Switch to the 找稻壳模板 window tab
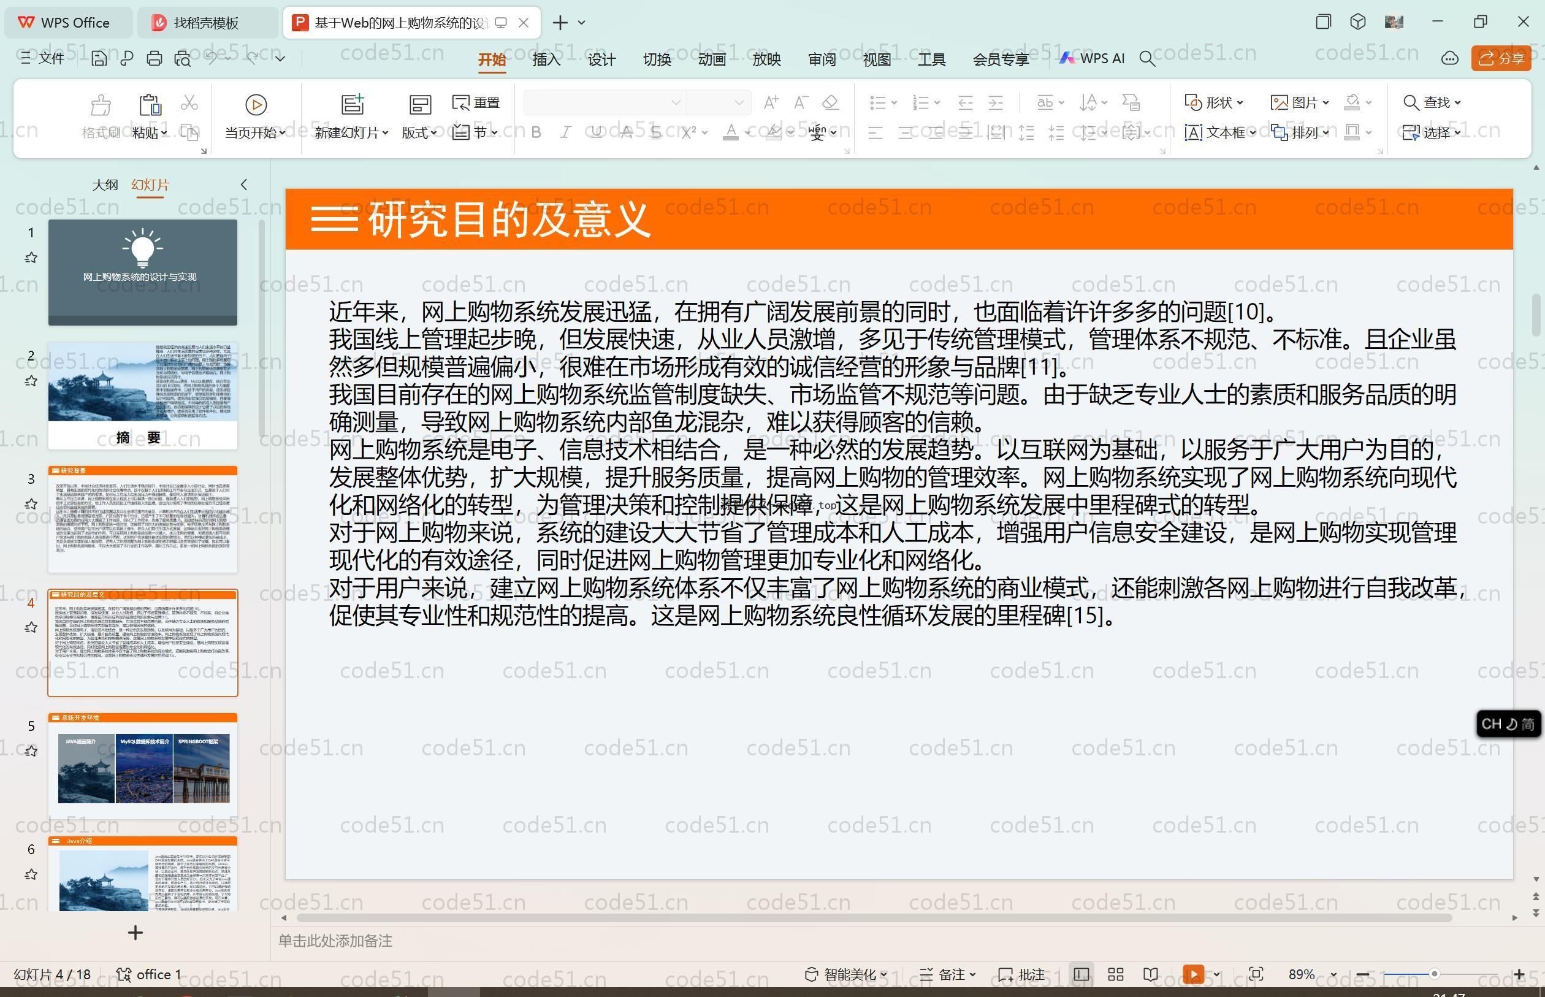 (x=207, y=23)
